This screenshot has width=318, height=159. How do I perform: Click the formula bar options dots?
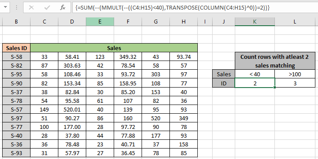pyautogui.click(x=17, y=8)
